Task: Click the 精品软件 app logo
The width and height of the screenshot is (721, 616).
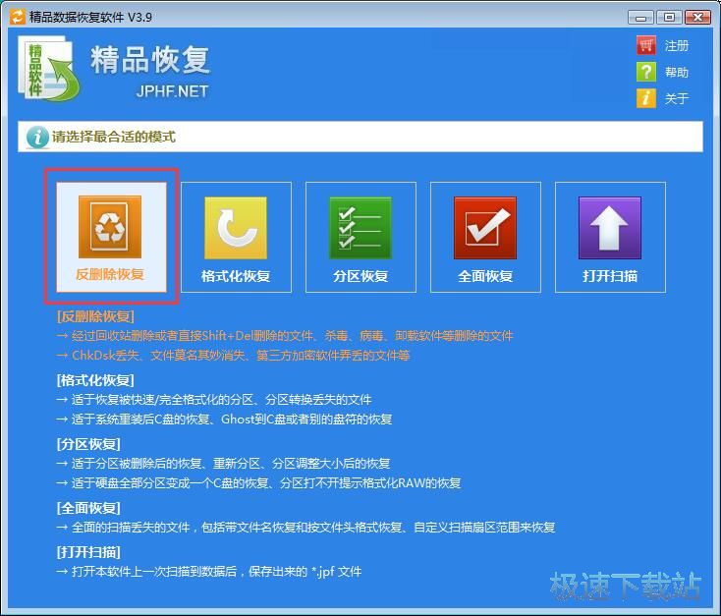Action: click(48, 69)
